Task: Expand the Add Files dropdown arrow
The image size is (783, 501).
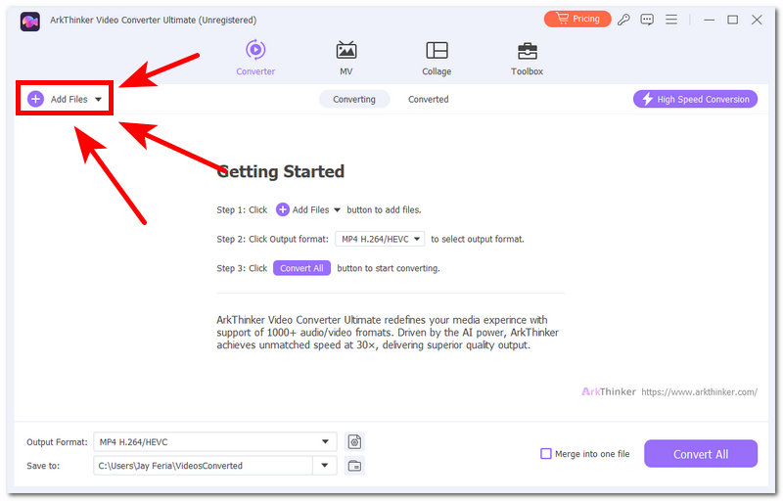Action: [98, 100]
